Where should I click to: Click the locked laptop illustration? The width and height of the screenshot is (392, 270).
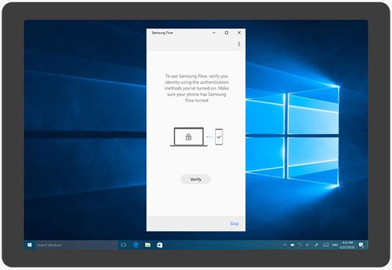pyautogui.click(x=189, y=137)
